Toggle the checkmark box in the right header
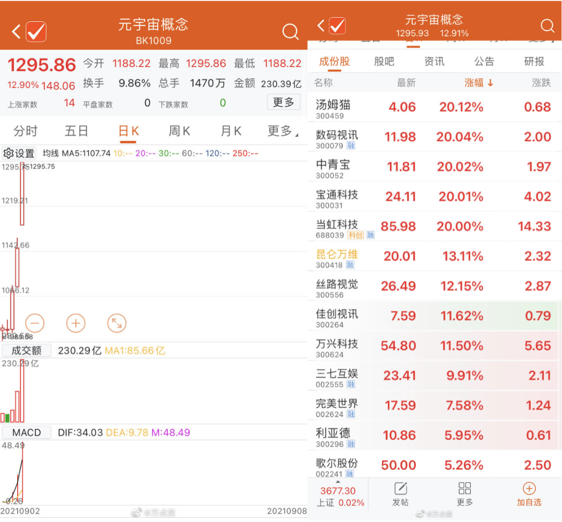 (337, 26)
